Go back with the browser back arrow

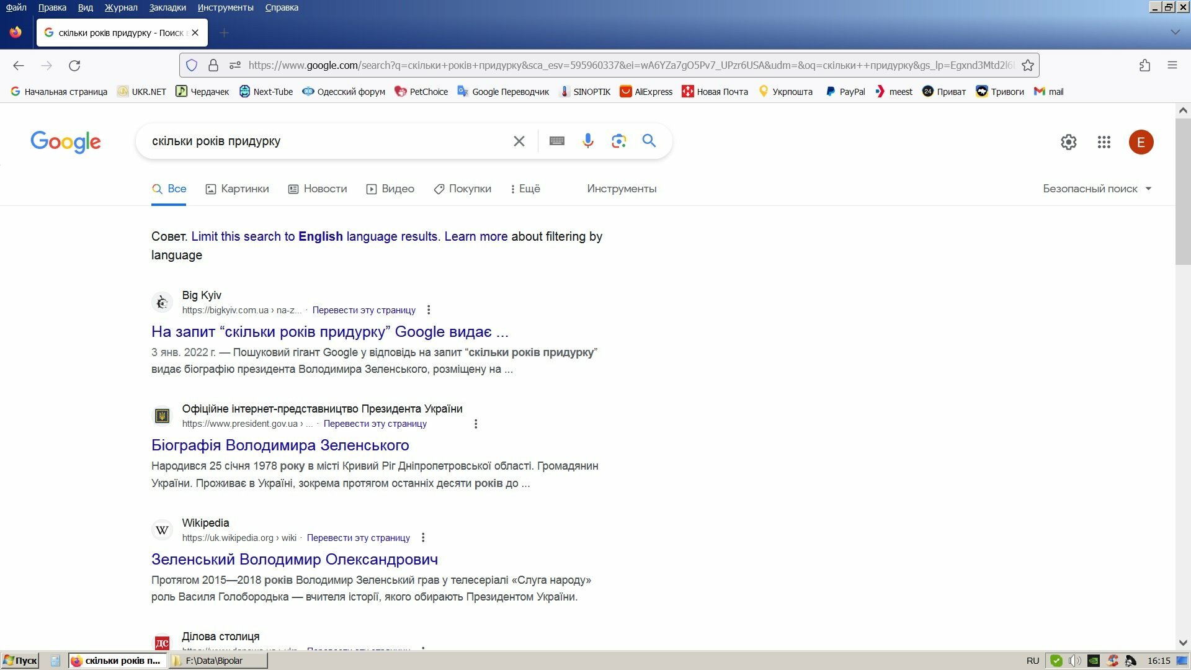[19, 65]
